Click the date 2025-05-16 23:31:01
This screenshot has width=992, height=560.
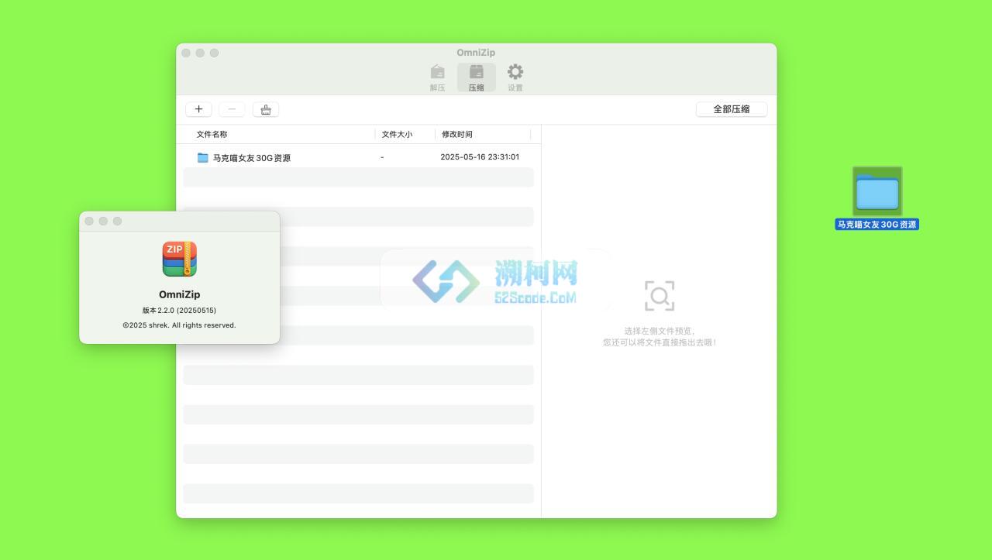click(x=480, y=157)
